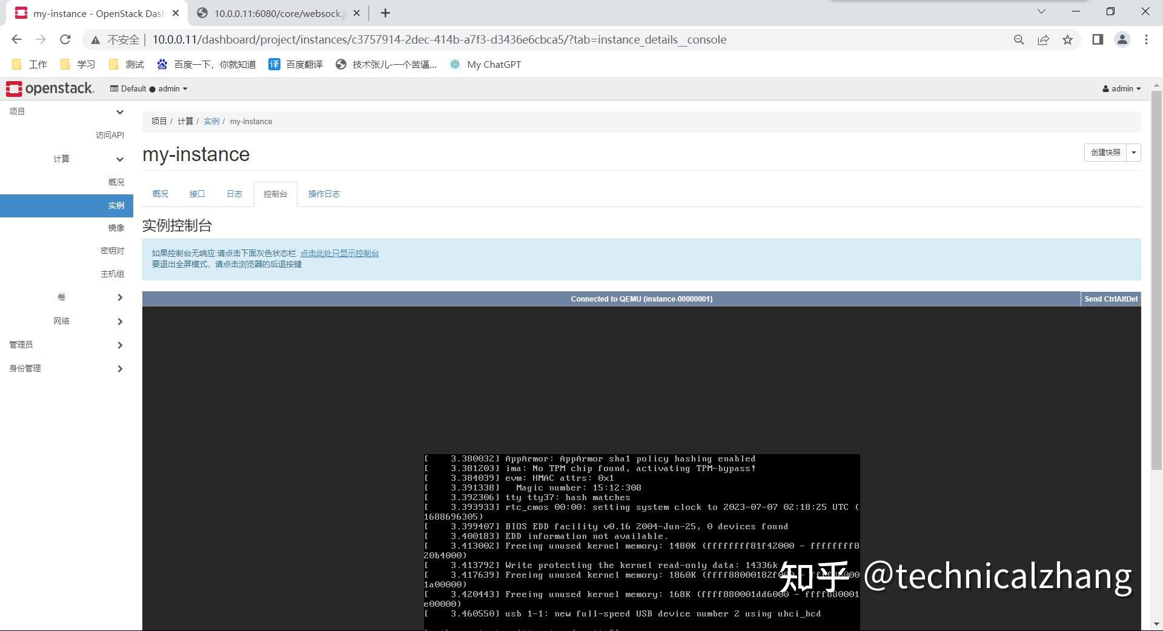This screenshot has height=631, width=1163.
Task: Open the 点击此处只显示控制台 link
Action: coord(341,253)
